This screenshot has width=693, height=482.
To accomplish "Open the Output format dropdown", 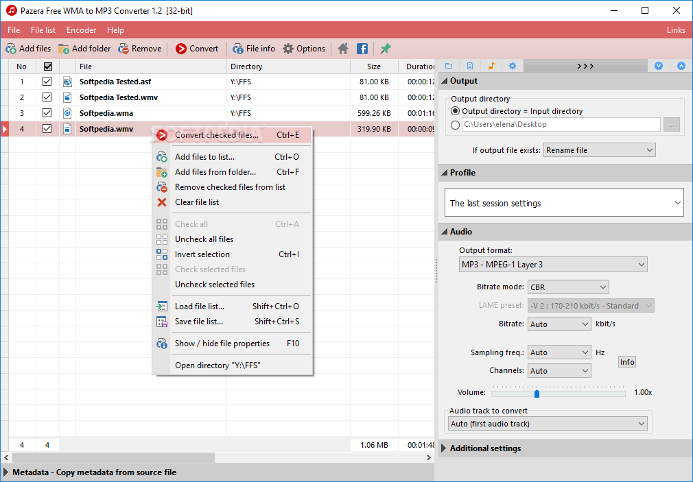I will (x=553, y=265).
